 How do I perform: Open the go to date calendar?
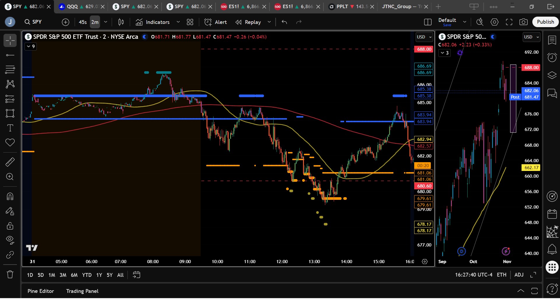tap(136, 275)
